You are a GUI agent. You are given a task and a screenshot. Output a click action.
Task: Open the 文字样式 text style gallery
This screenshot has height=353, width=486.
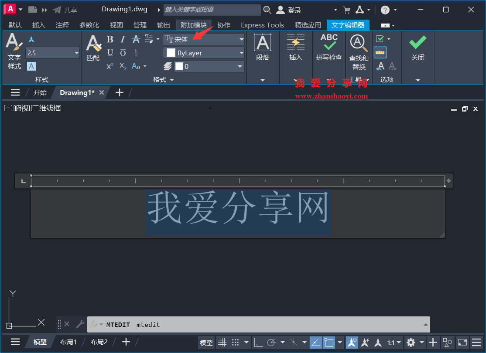click(x=14, y=51)
